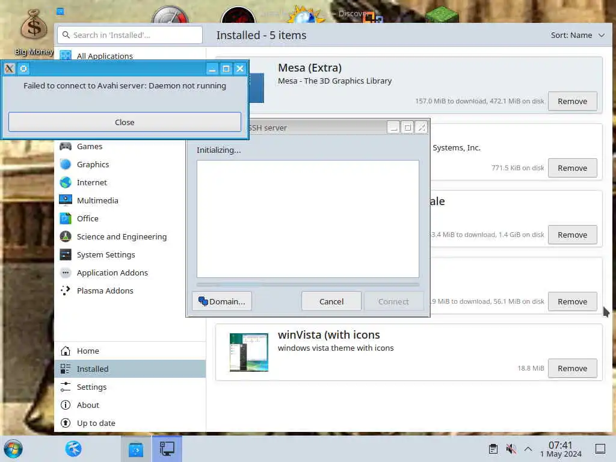The width and height of the screenshot is (616, 462).
Task: Remove the 771.5 KiB package
Action: 573,168
